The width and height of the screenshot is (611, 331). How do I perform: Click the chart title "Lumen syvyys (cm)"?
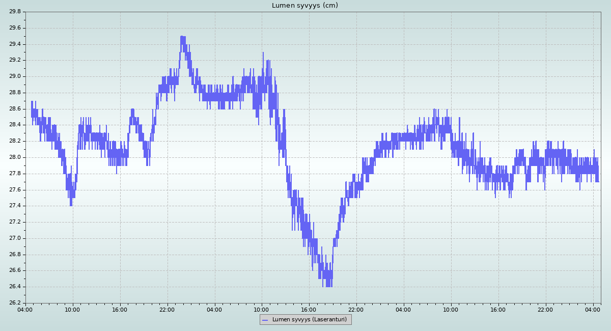click(304, 6)
